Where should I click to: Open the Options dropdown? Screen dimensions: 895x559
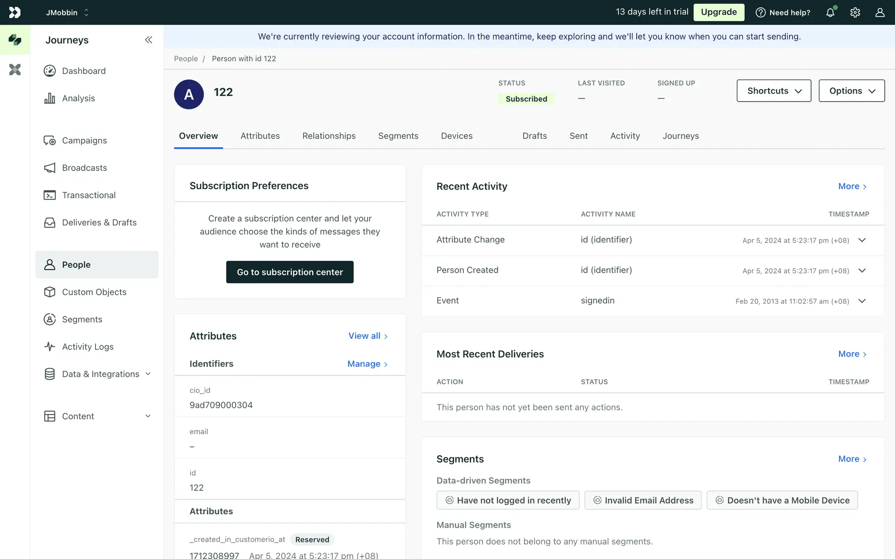[x=851, y=91]
